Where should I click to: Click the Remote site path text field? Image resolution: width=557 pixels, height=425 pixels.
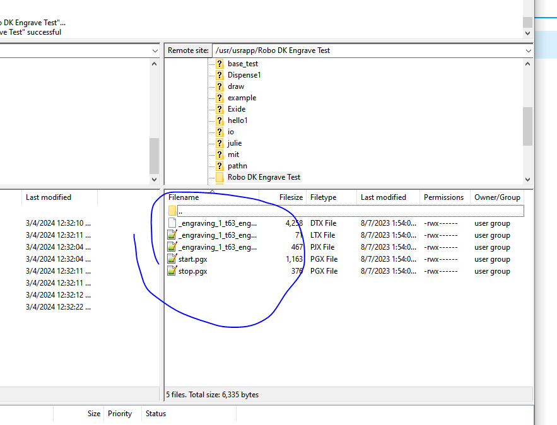366,50
